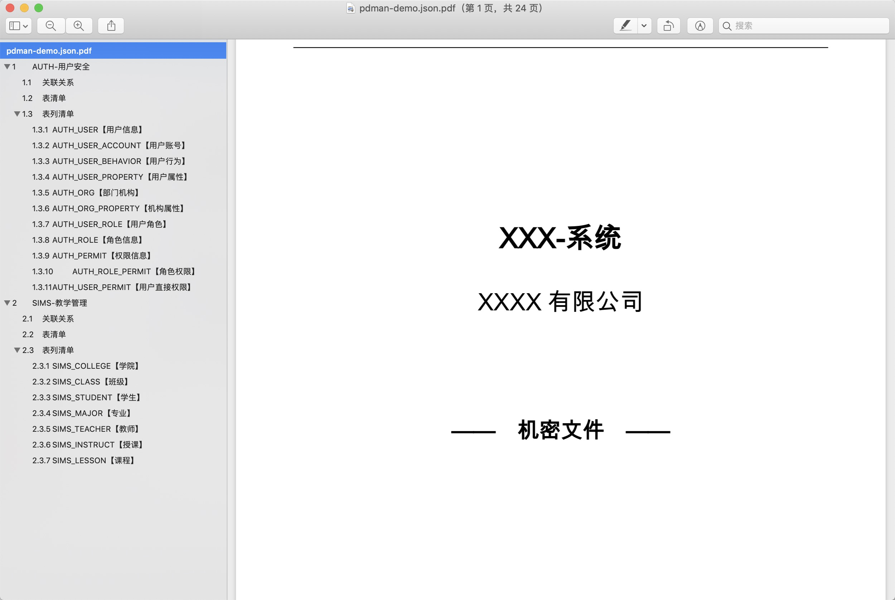Click the PDF document icon in title bar
This screenshot has width=895, height=600.
click(350, 8)
